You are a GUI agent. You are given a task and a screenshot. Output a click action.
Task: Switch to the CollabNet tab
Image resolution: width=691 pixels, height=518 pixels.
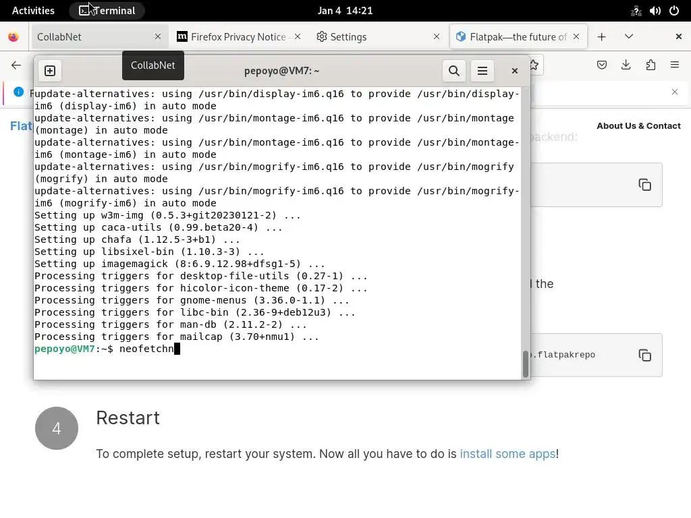coord(99,36)
